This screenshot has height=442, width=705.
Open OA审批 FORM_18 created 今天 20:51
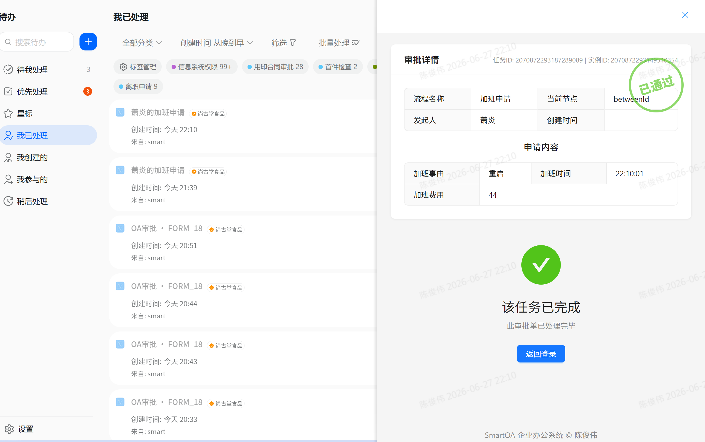243,242
